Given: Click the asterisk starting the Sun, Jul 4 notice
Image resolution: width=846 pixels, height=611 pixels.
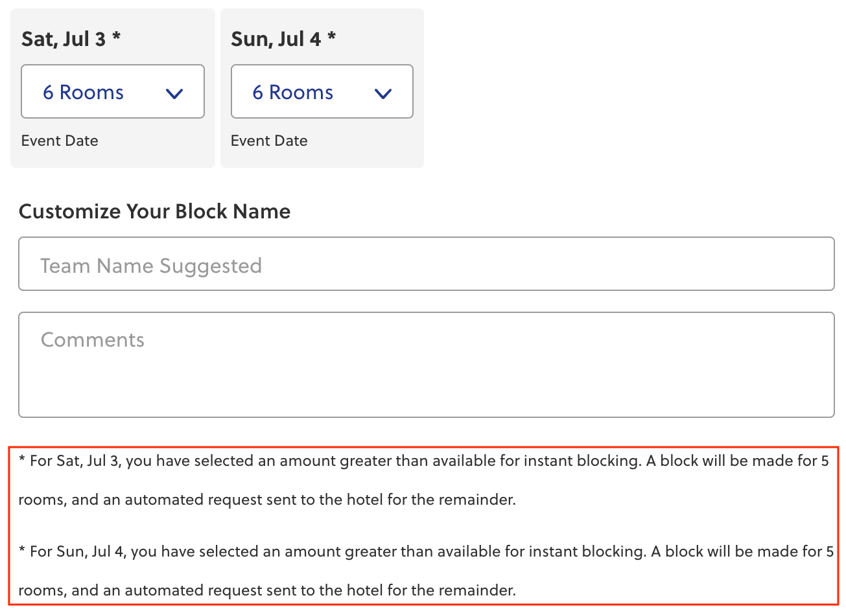Looking at the screenshot, I should (x=22, y=551).
